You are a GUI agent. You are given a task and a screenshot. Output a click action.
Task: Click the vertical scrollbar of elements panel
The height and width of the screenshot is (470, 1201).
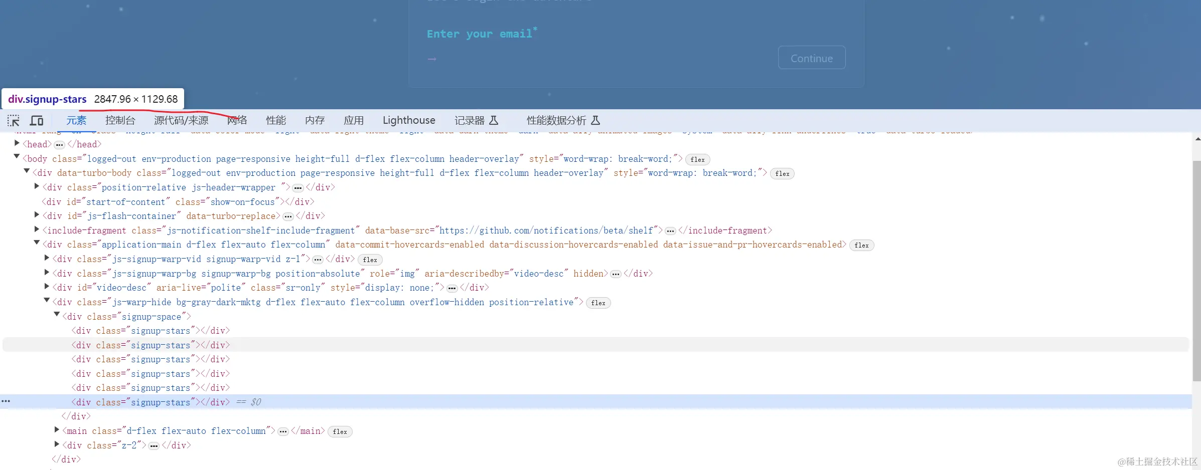coord(1196,271)
